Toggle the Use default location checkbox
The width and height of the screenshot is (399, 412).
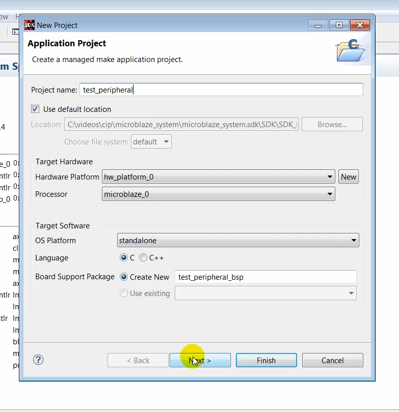pyautogui.click(x=35, y=109)
